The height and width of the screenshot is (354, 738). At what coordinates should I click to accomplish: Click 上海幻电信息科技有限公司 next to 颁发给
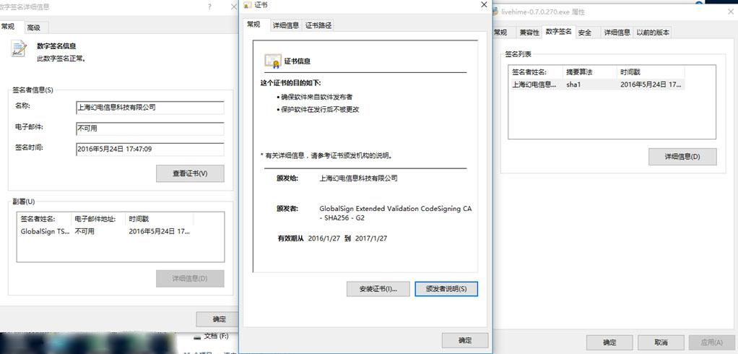tap(358, 178)
